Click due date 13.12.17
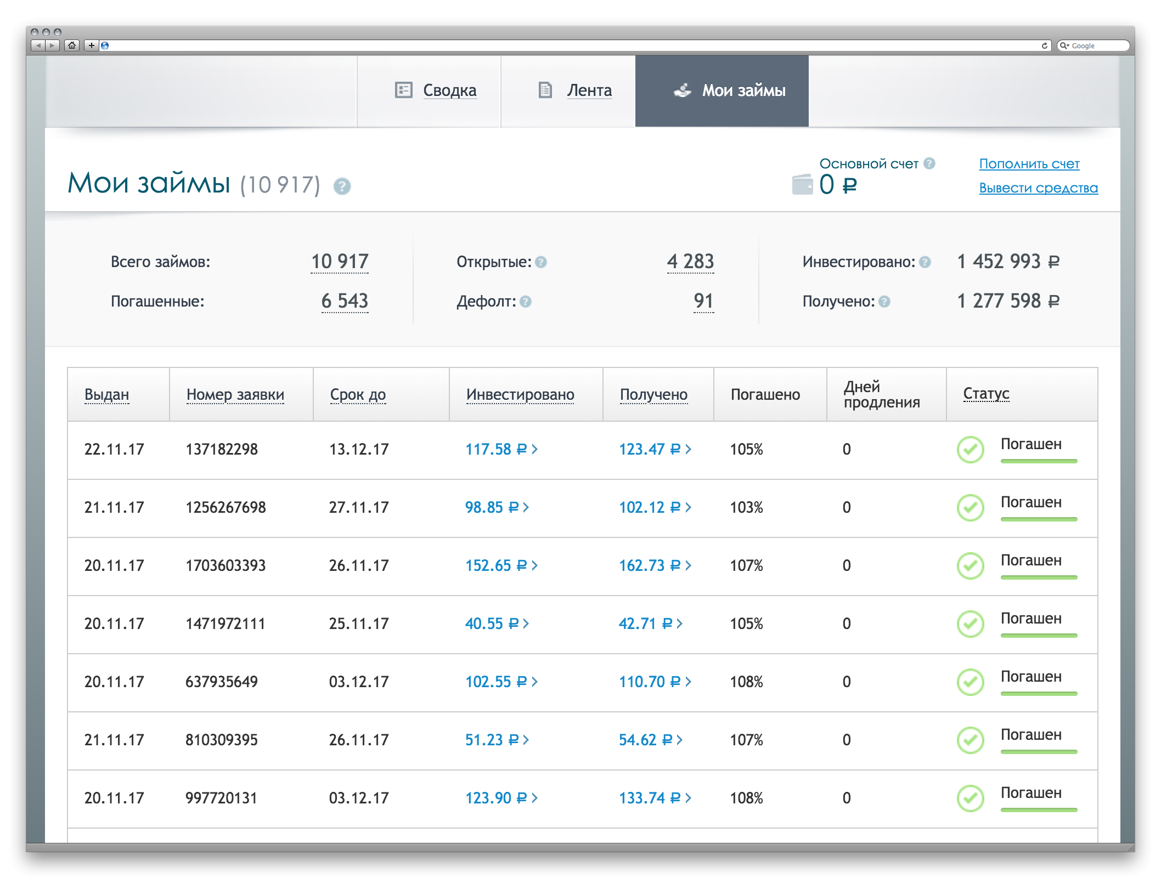The width and height of the screenshot is (1161, 878). 359,449
